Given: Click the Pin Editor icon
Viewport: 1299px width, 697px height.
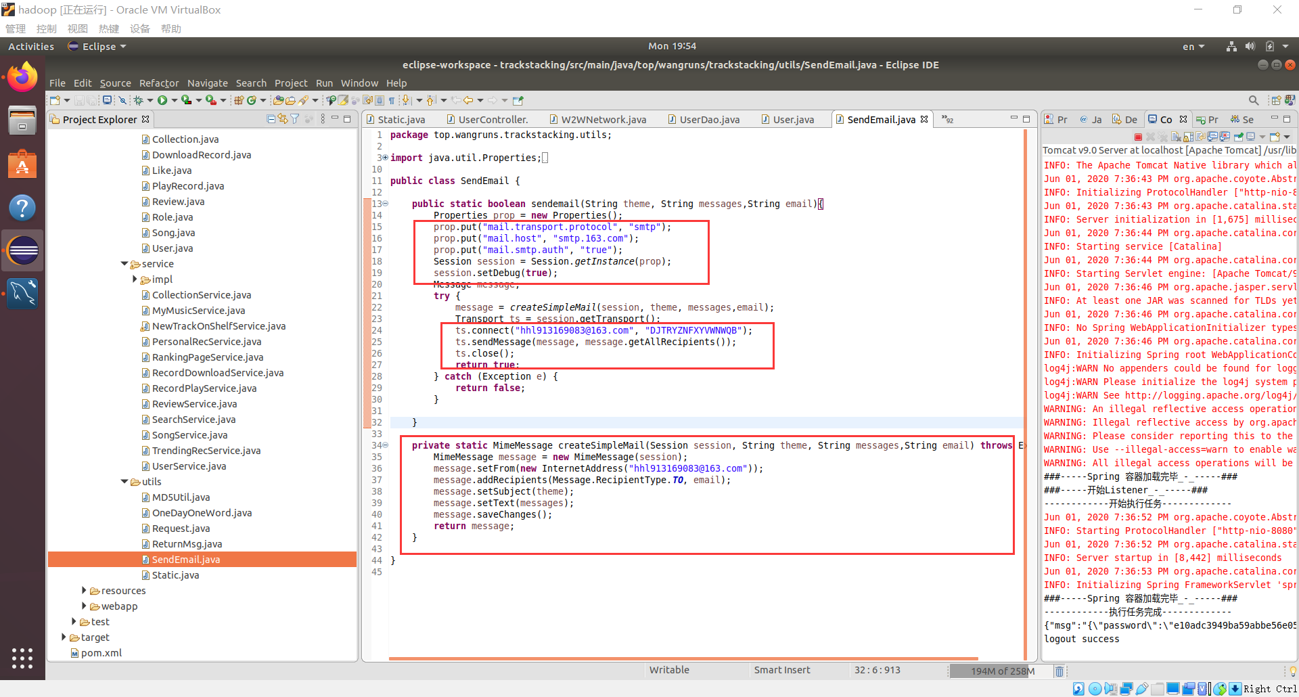Looking at the screenshot, I should point(518,100).
